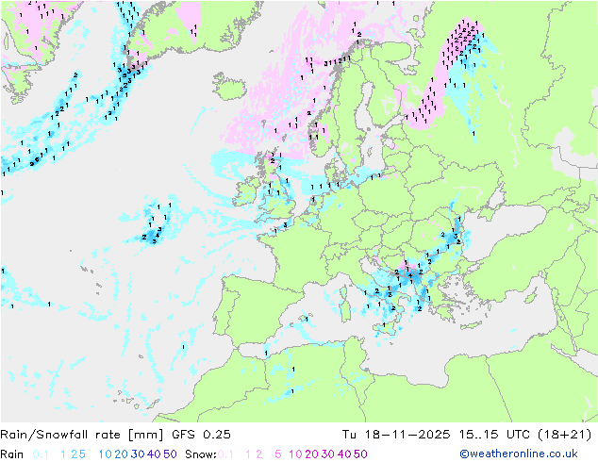Pick the rain legend 30 color value

coord(138,454)
